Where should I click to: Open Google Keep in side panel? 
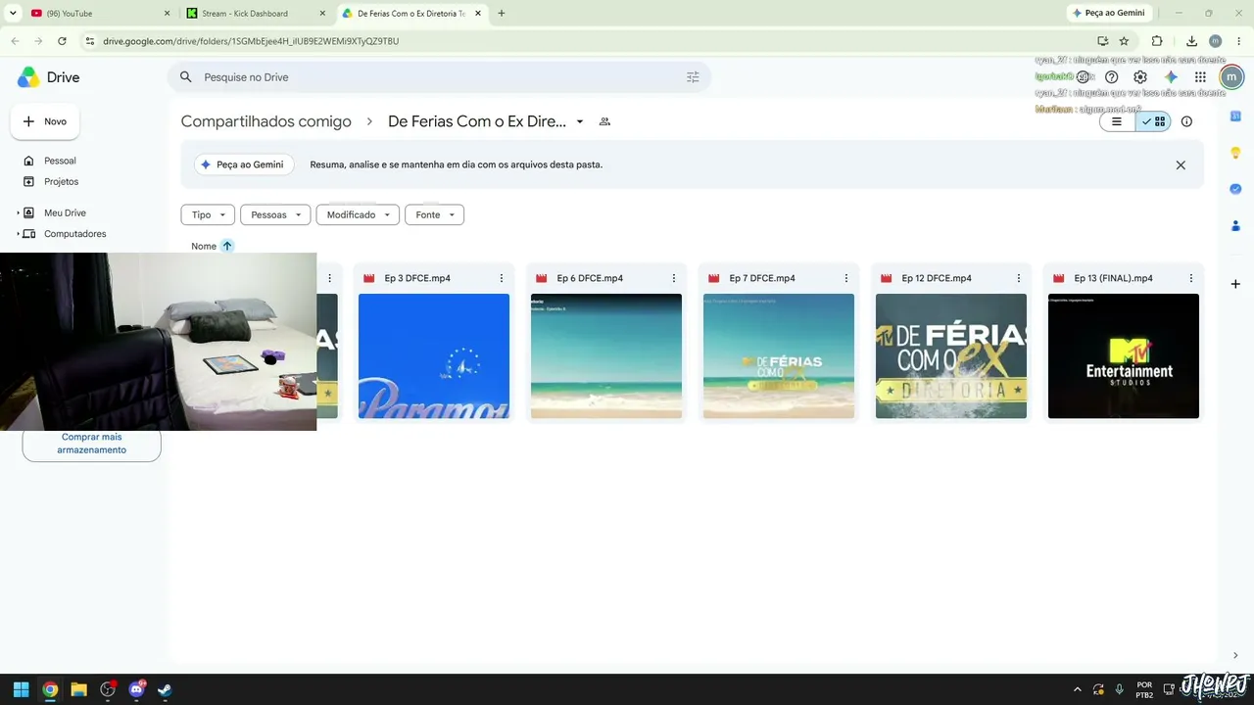[1235, 153]
